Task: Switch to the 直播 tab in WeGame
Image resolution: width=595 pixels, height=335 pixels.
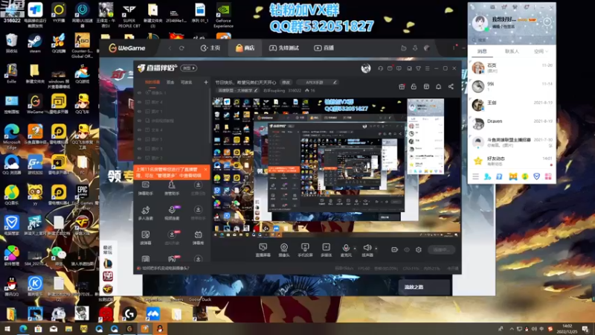Action: [x=324, y=48]
